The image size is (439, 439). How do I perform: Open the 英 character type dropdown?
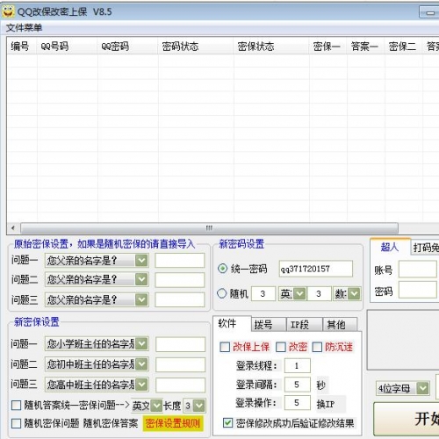[299, 293]
